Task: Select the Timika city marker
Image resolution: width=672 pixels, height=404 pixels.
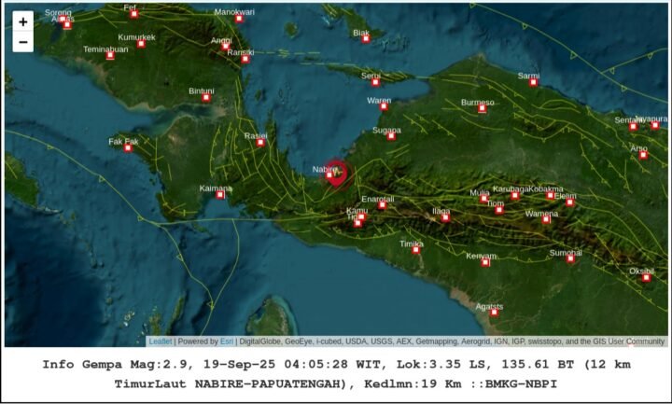Action: (416, 250)
